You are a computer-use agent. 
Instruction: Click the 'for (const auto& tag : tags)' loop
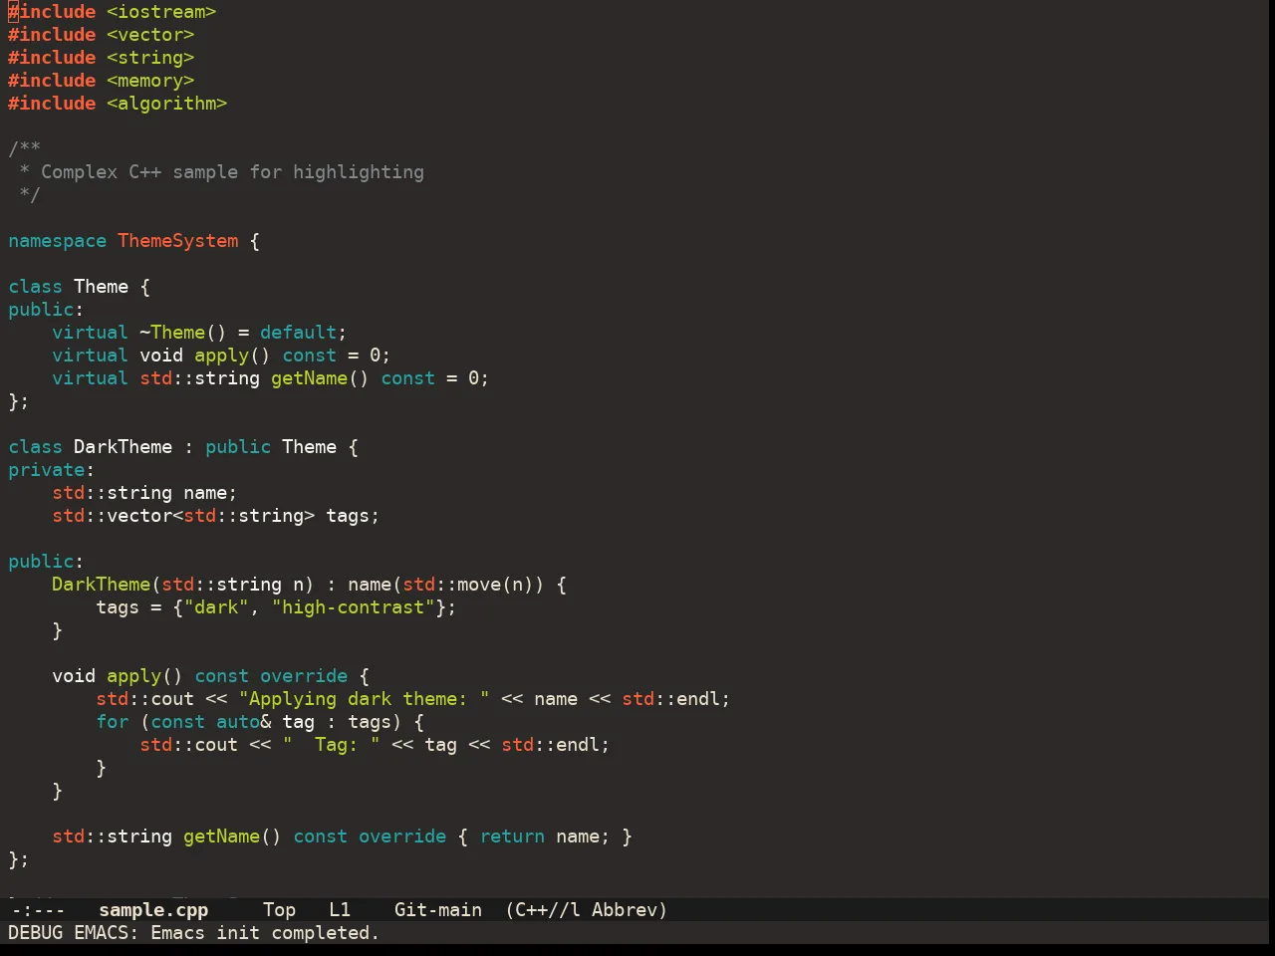coord(249,722)
